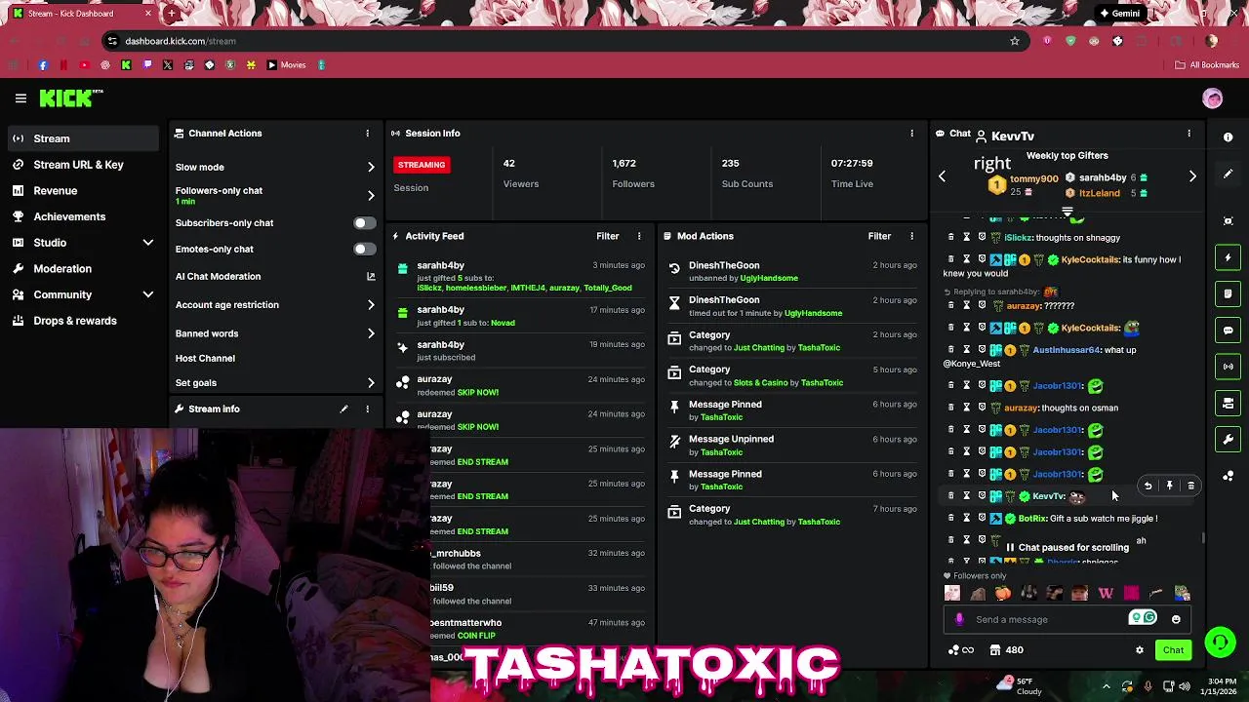The width and height of the screenshot is (1249, 702).
Task: Open the profile avatar menu
Action: (1212, 98)
